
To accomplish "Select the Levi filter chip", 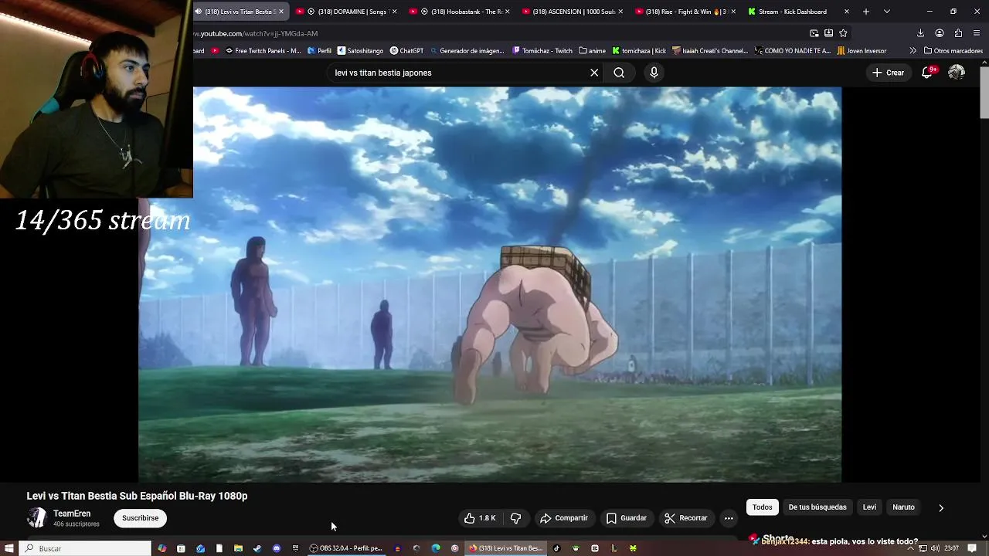I will [869, 507].
